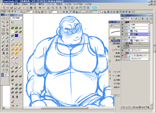
Task: Hide the ガイドレイヤー layer eye
Action: tap(123, 50)
